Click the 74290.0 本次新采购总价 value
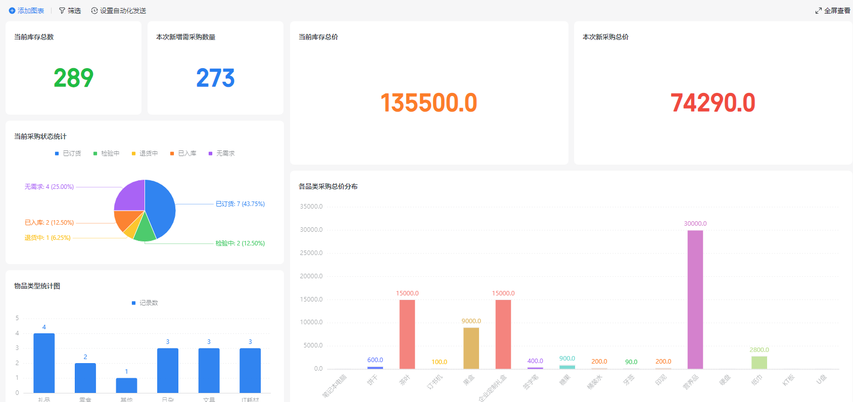The height and width of the screenshot is (402, 853). pos(713,103)
